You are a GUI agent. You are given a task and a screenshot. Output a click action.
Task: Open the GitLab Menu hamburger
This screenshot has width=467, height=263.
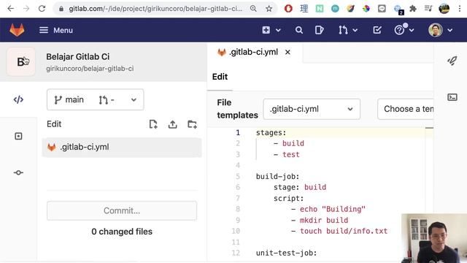56,30
